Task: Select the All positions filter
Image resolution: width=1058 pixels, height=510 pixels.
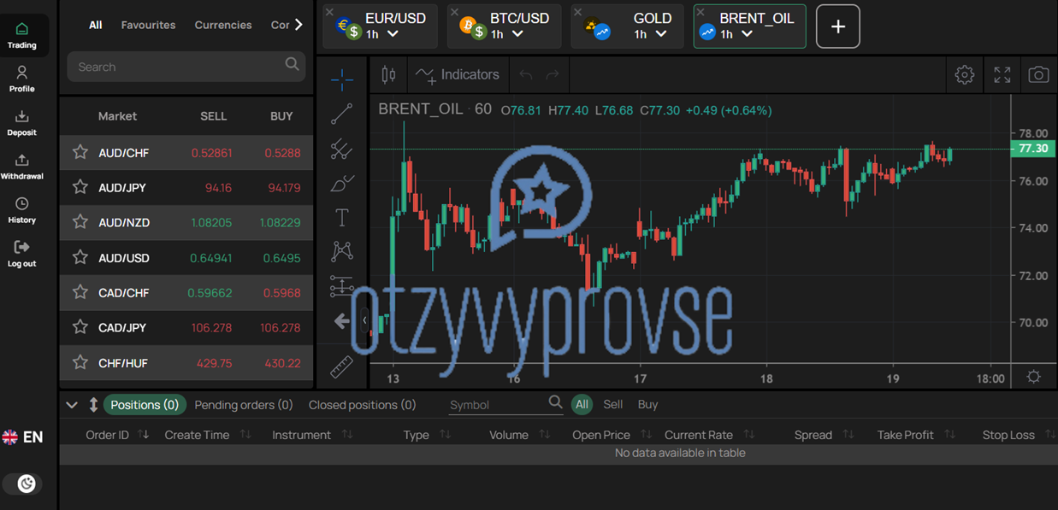Action: (582, 404)
